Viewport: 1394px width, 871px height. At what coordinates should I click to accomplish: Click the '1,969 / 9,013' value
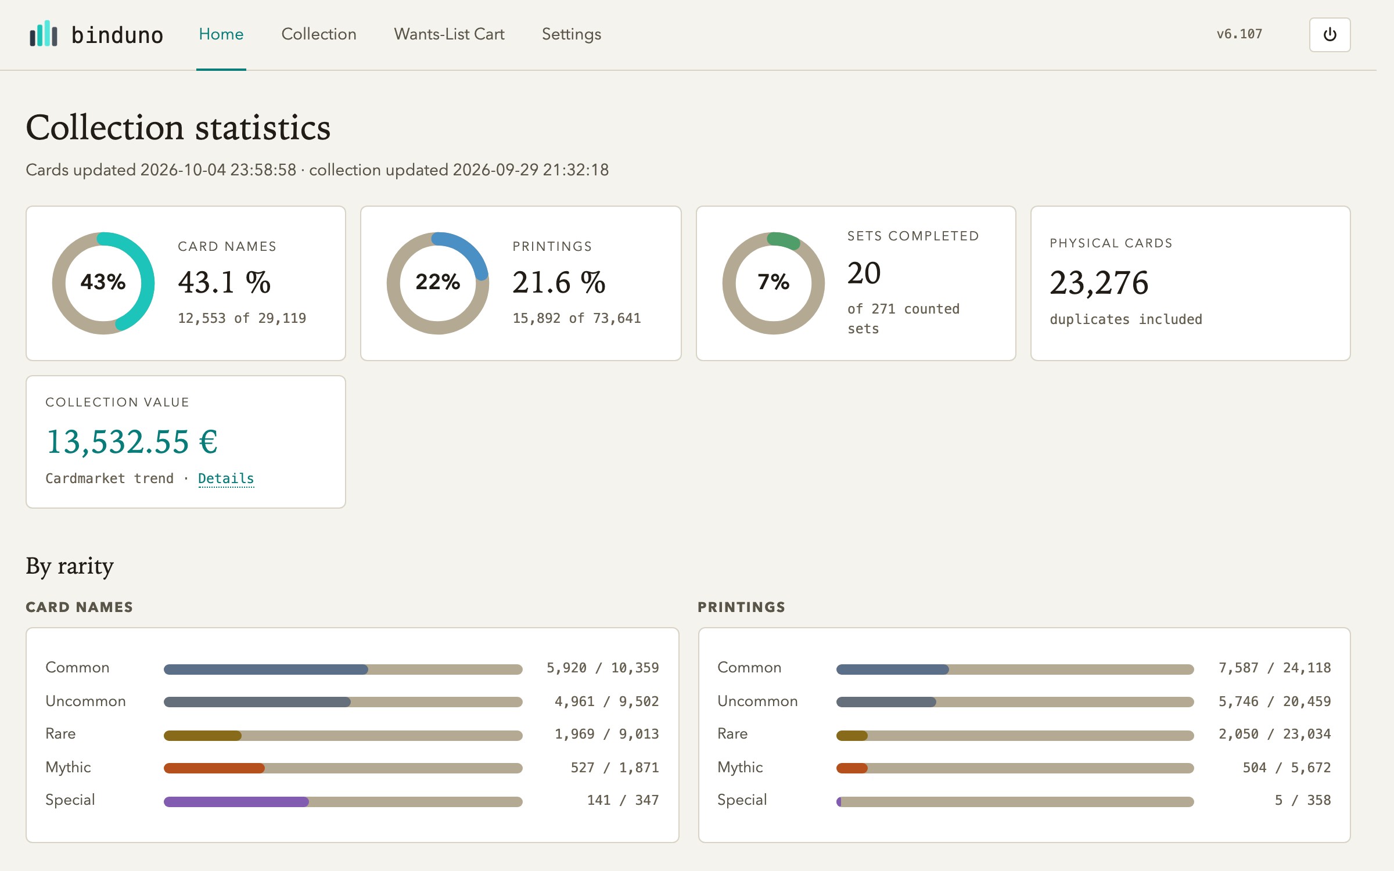pos(607,734)
